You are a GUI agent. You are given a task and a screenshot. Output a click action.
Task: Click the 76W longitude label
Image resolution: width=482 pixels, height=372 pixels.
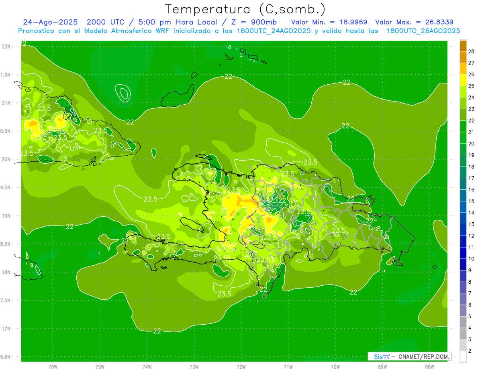coord(53,366)
